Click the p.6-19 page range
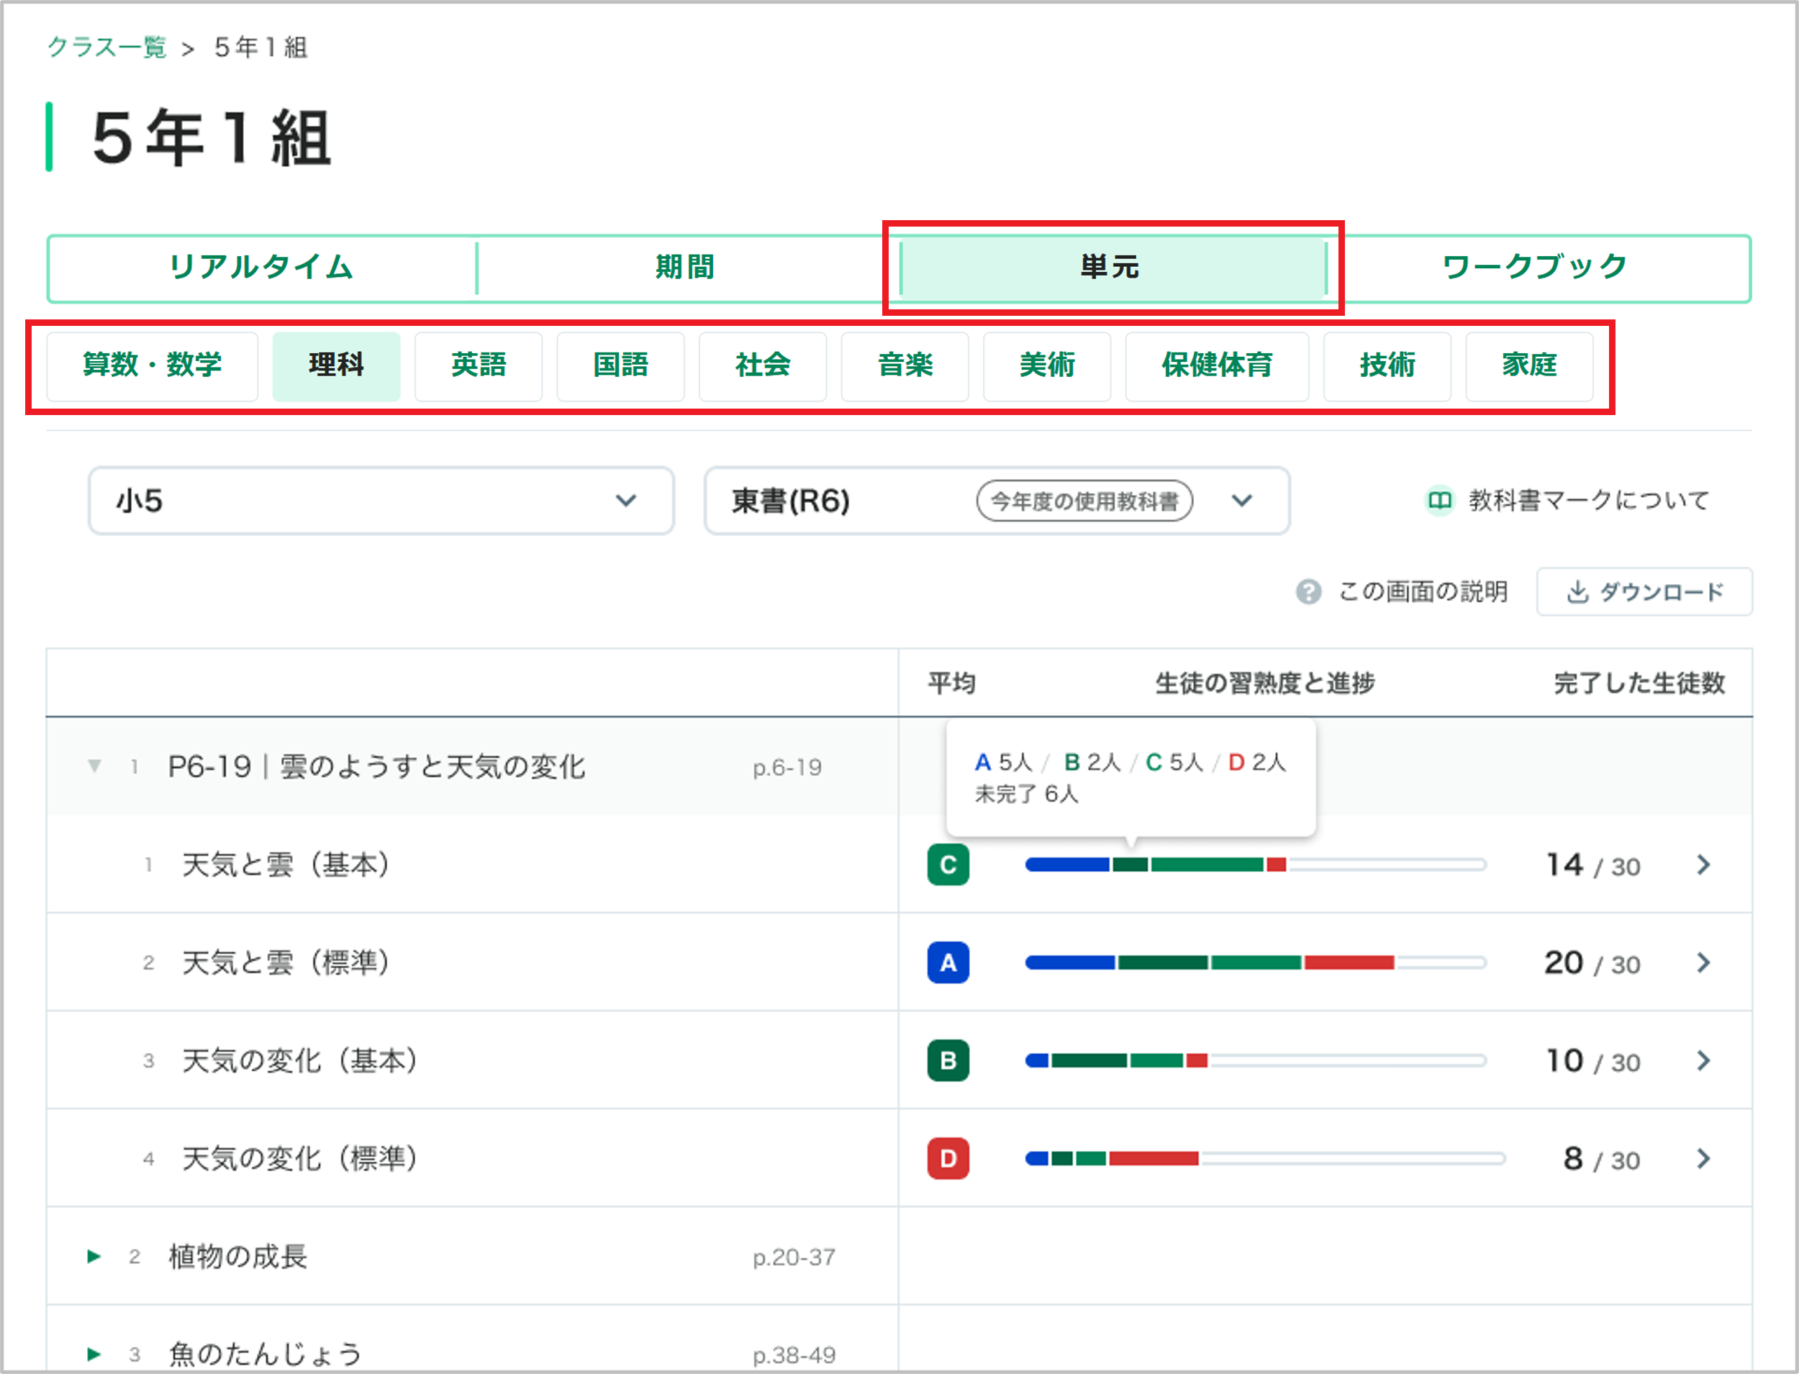This screenshot has width=1799, height=1374. click(787, 767)
